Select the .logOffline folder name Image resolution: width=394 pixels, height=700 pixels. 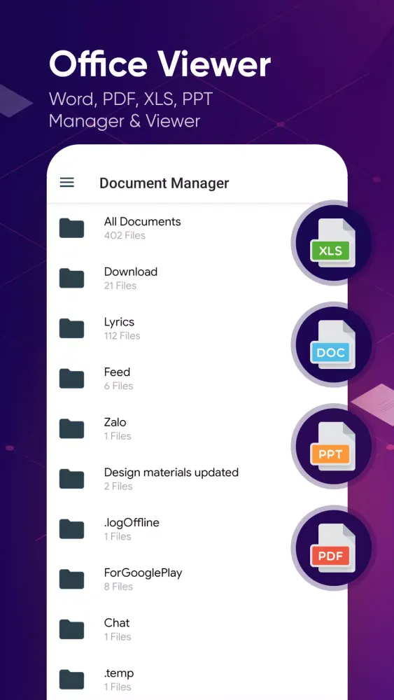[132, 522]
